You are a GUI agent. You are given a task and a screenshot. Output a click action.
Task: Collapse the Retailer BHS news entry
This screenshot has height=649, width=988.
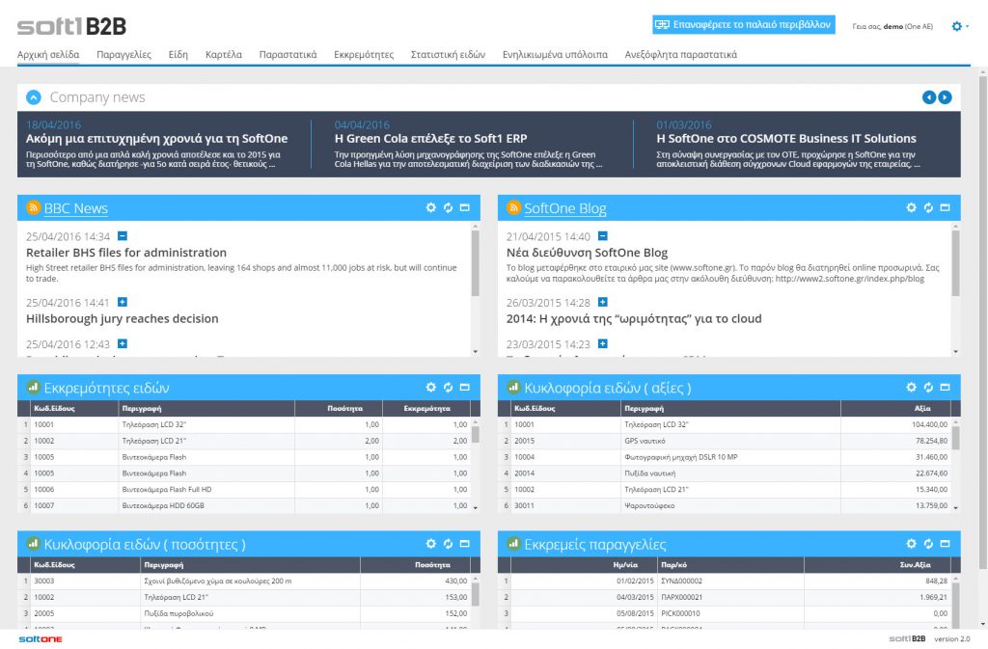pyautogui.click(x=123, y=236)
